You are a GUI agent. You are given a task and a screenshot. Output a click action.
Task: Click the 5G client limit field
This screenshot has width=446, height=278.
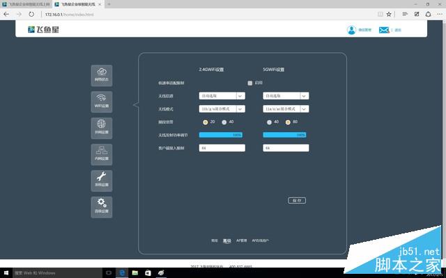pyautogui.click(x=286, y=148)
